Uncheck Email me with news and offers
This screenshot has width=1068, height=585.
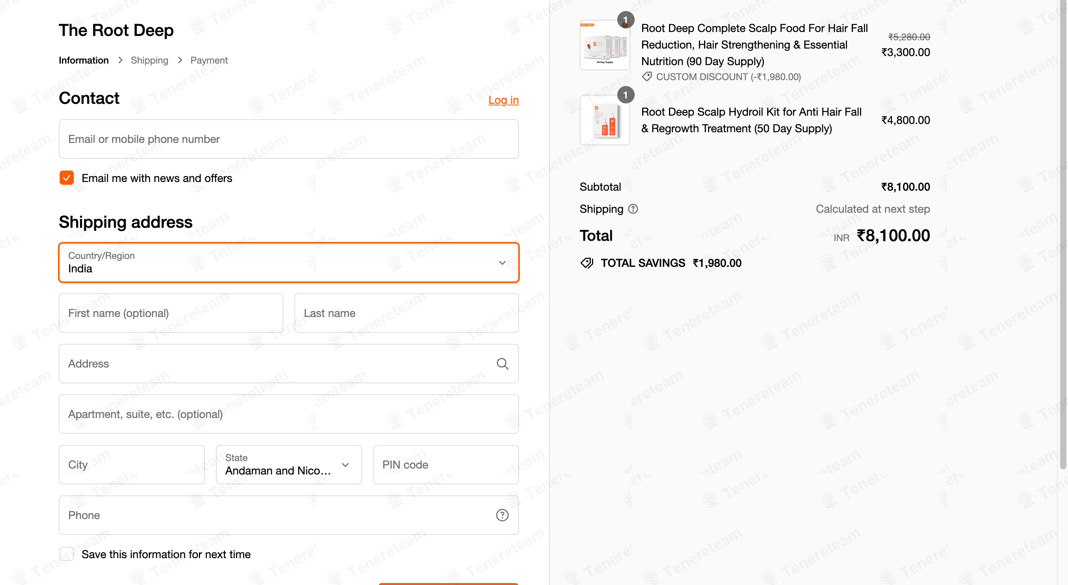[x=66, y=178]
